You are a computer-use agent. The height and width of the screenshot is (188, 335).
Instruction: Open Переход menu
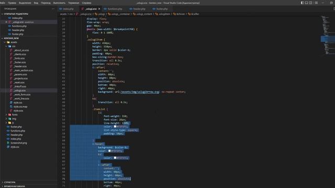point(46,3)
